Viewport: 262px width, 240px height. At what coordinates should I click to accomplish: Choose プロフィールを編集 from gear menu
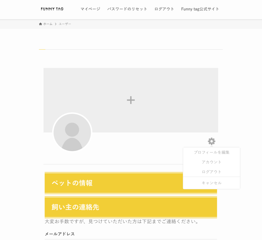click(x=212, y=152)
